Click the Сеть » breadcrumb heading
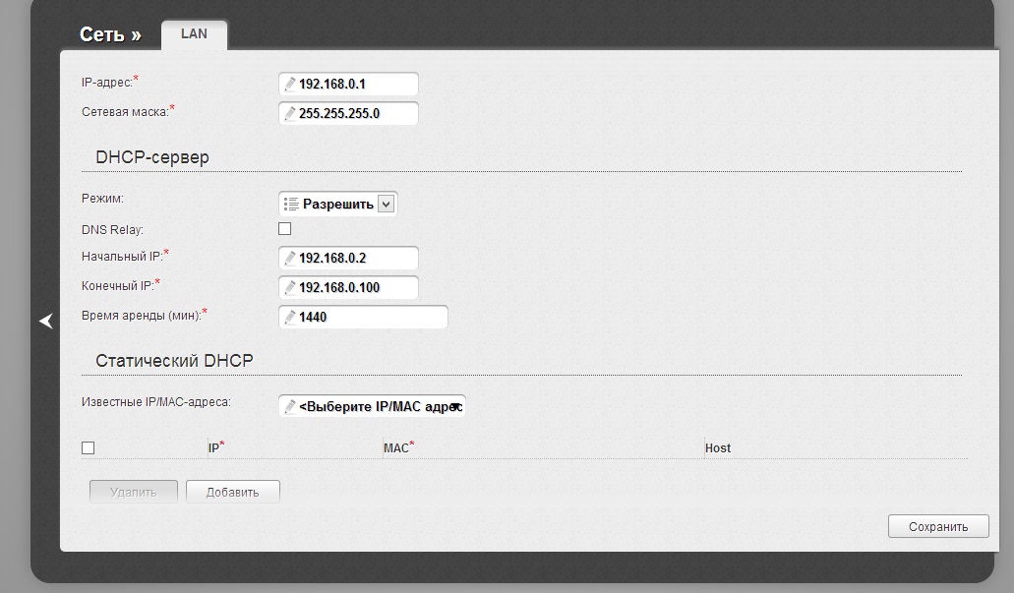 (x=110, y=34)
